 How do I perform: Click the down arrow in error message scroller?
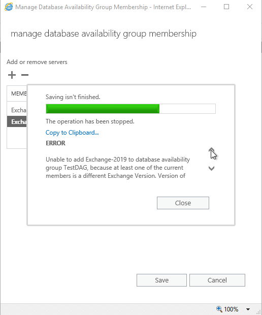coord(211,168)
